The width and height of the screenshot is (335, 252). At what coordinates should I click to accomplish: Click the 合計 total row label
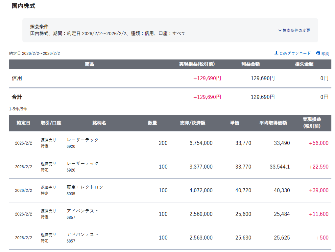point(17,97)
